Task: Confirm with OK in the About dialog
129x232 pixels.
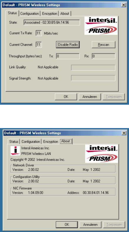Action: pos(67,225)
